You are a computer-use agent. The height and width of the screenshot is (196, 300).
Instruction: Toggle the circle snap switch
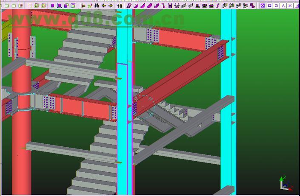point(276,6)
